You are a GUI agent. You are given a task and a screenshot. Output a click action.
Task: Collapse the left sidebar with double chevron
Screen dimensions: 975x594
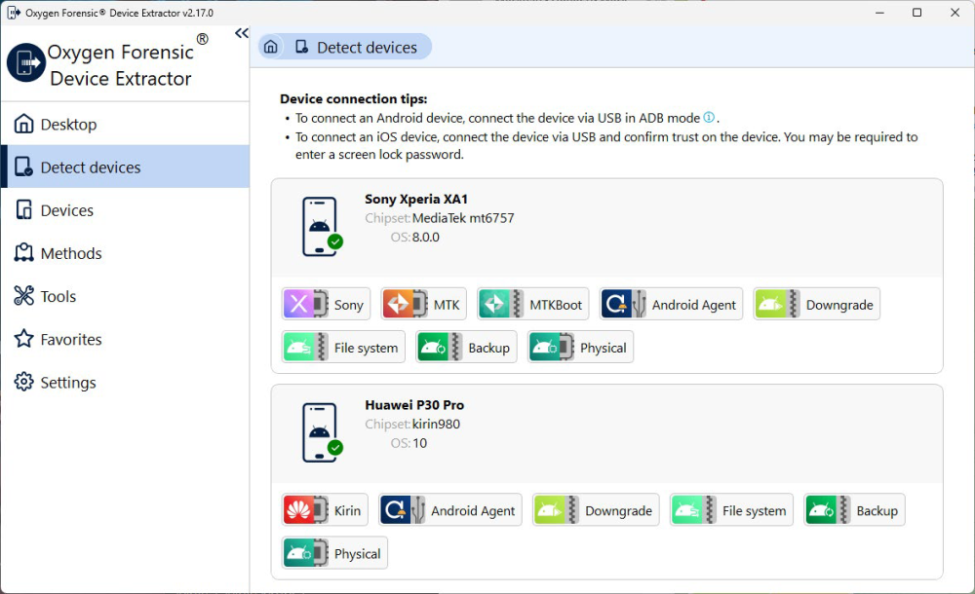pos(242,34)
